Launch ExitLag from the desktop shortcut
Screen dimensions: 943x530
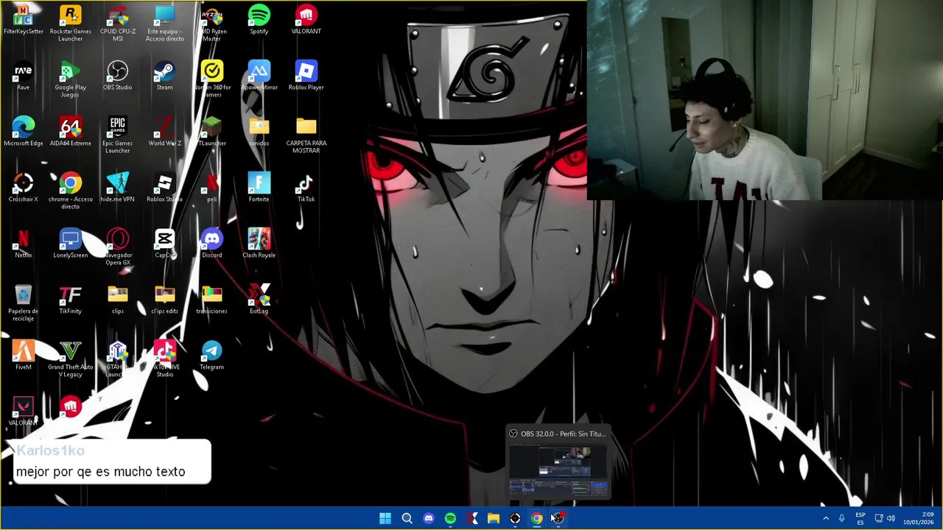point(259,300)
